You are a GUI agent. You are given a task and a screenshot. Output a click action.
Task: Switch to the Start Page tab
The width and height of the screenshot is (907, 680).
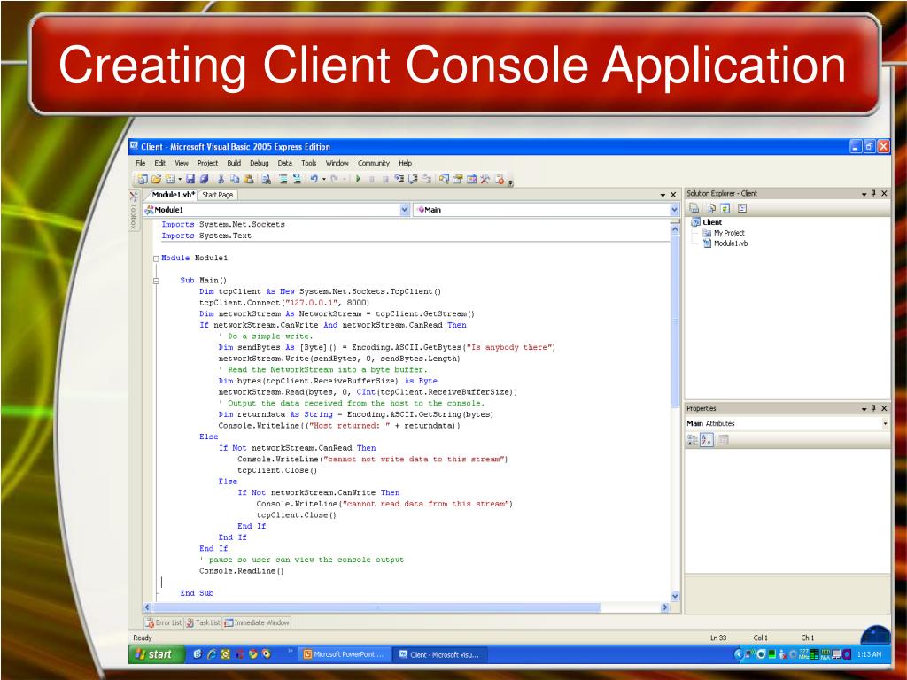point(218,195)
